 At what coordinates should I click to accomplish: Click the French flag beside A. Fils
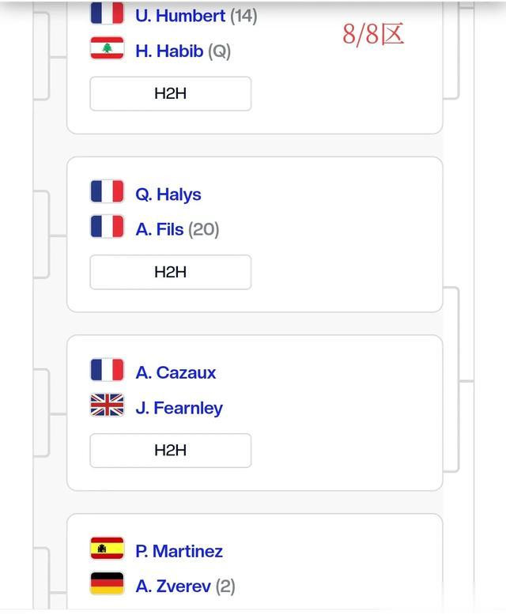coord(107,226)
